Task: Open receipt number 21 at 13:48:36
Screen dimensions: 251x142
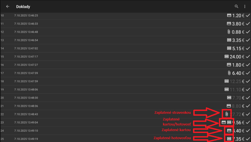Action: point(26,106)
